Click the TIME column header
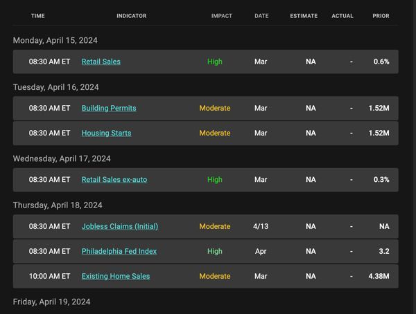Screen dimensions: 416x314 (x=38, y=16)
